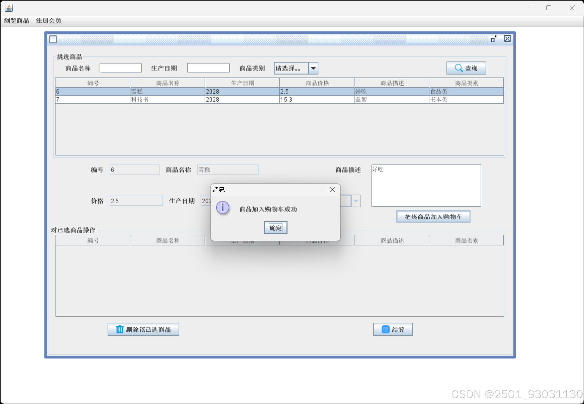Click the magnifier icon on the 查询 button
This screenshot has width=584, height=404.
(458, 68)
